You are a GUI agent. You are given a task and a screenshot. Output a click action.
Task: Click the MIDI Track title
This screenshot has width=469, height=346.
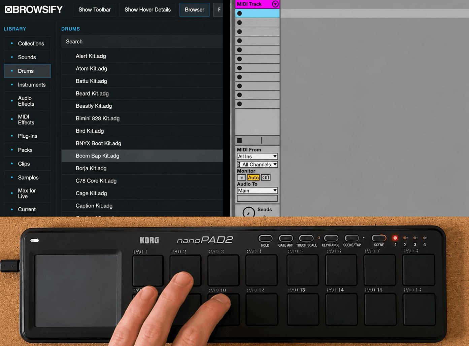249,4
